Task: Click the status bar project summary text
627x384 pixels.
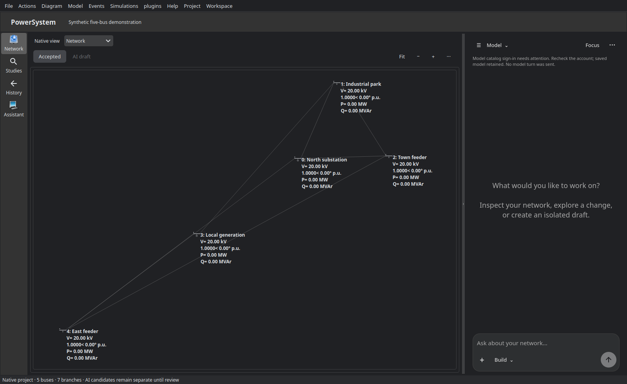Action: (x=91, y=380)
